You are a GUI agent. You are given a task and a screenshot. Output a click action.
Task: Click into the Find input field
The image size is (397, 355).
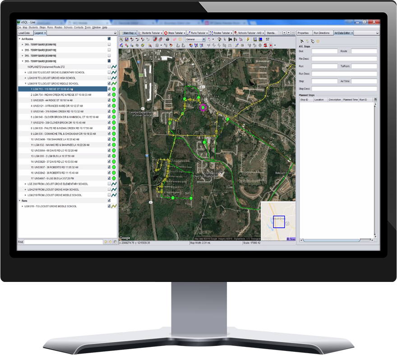[x=63, y=242]
